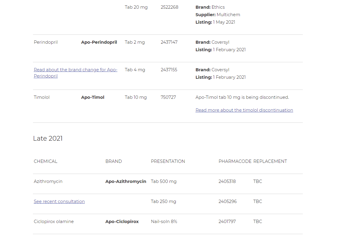Select the CHEMICAL column header
Image resolution: width=357 pixels, height=238 pixels.
(46, 161)
